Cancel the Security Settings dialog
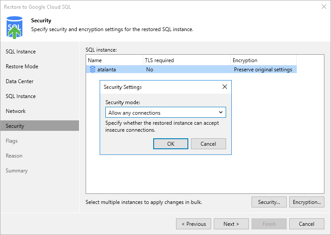Image resolution: width=331 pixels, height=235 pixels. point(208,144)
